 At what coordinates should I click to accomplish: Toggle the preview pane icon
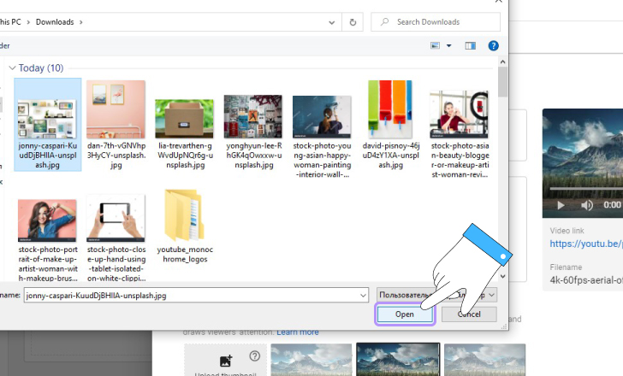471,45
